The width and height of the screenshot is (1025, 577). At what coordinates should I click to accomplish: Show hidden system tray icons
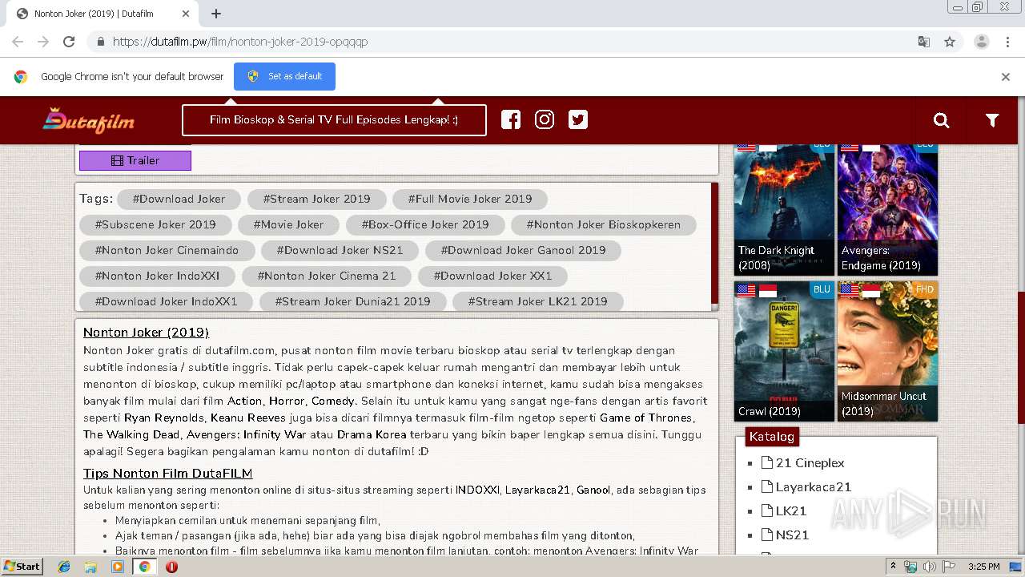[894, 567]
